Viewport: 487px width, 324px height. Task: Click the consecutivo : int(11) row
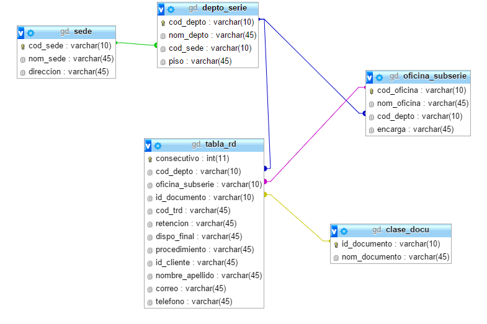point(204,159)
